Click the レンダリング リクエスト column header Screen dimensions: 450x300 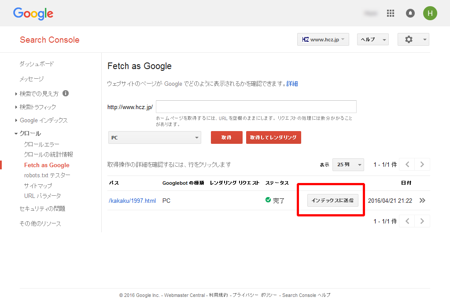[x=235, y=183]
